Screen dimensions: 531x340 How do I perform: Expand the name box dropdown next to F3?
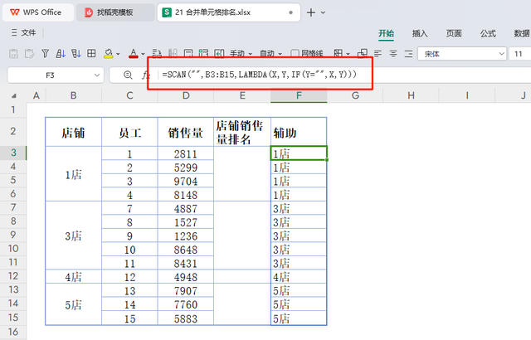coord(97,75)
